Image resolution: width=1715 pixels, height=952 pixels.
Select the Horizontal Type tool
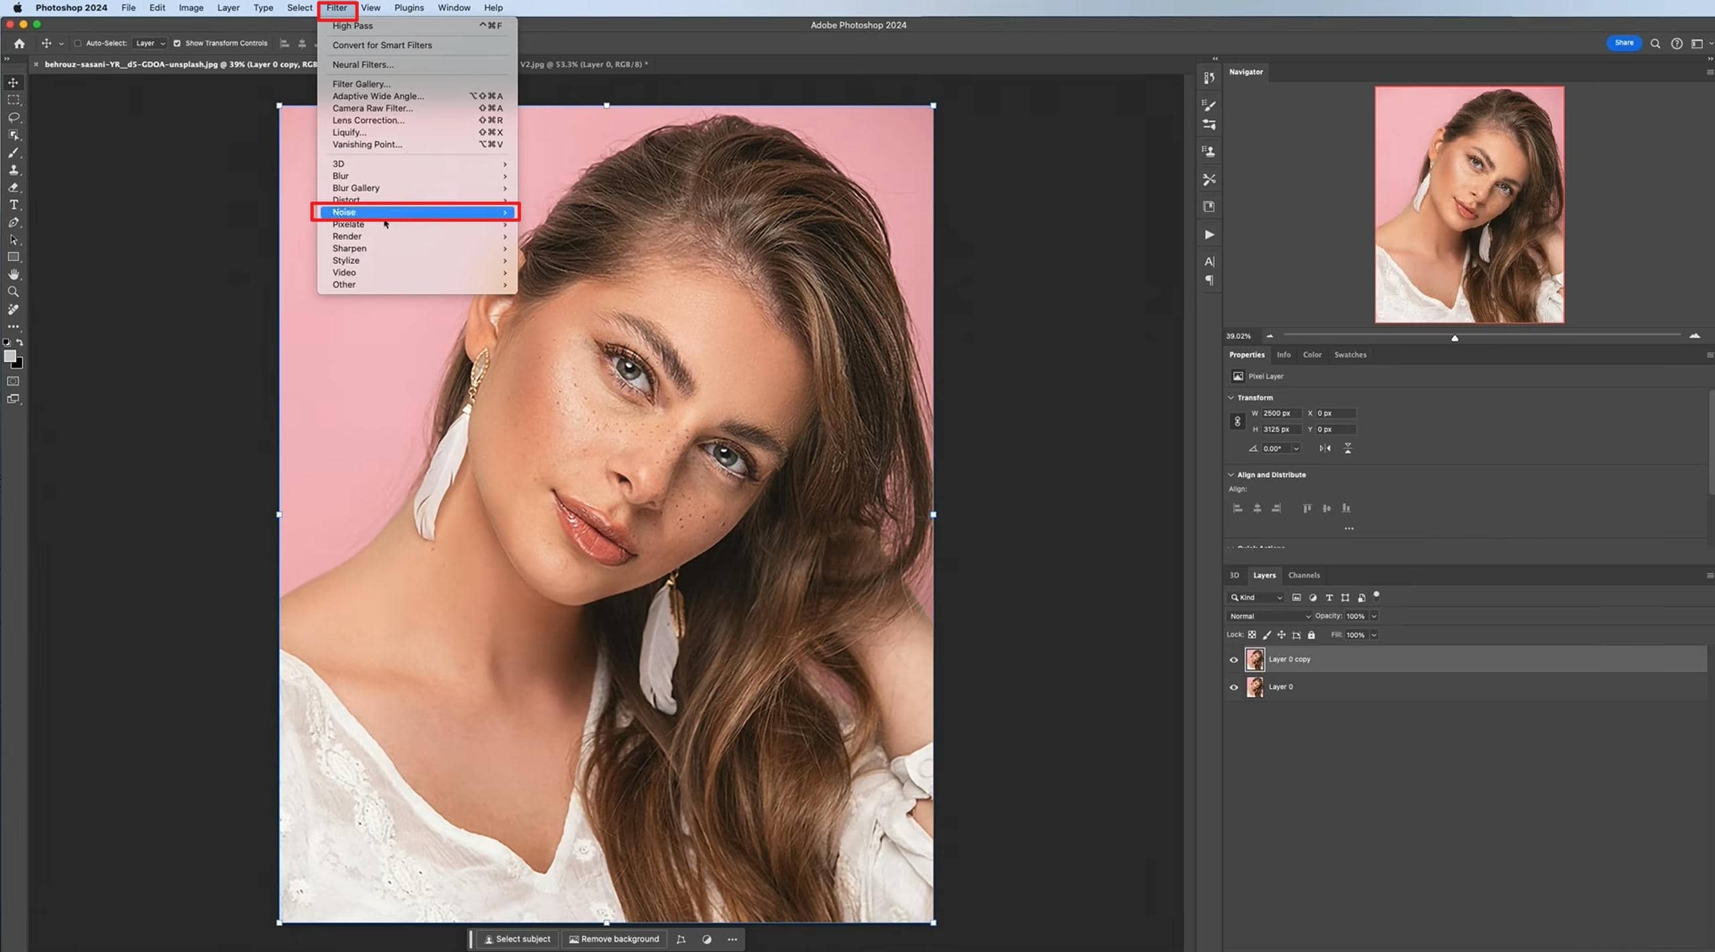click(13, 204)
